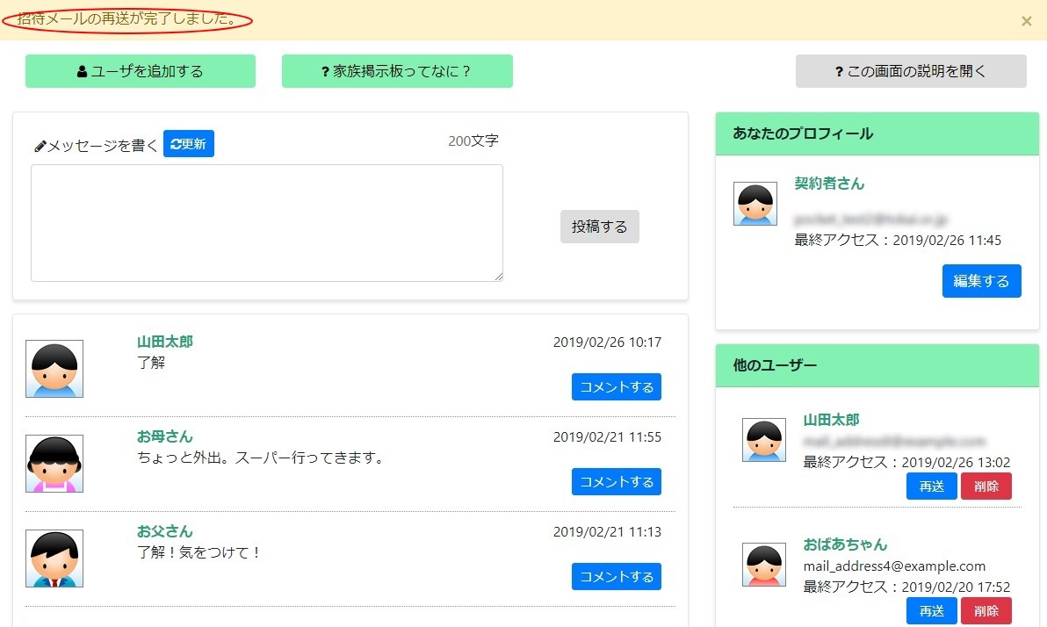Click 契約者さん's profile avatar picture
Image resolution: width=1047 pixels, height=627 pixels.
point(755,202)
